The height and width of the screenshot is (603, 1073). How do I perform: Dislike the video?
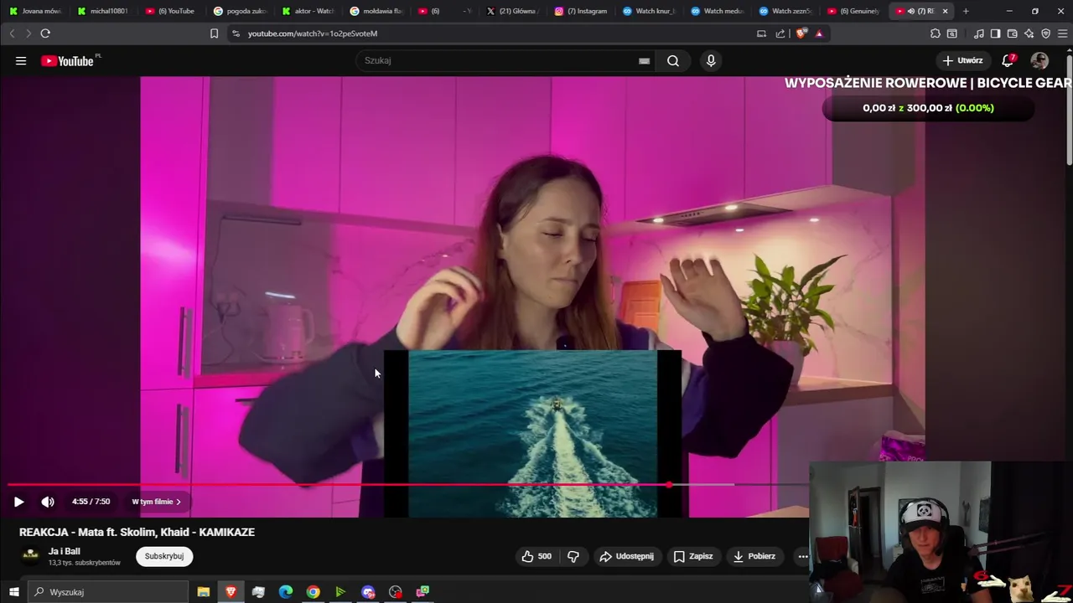(573, 556)
